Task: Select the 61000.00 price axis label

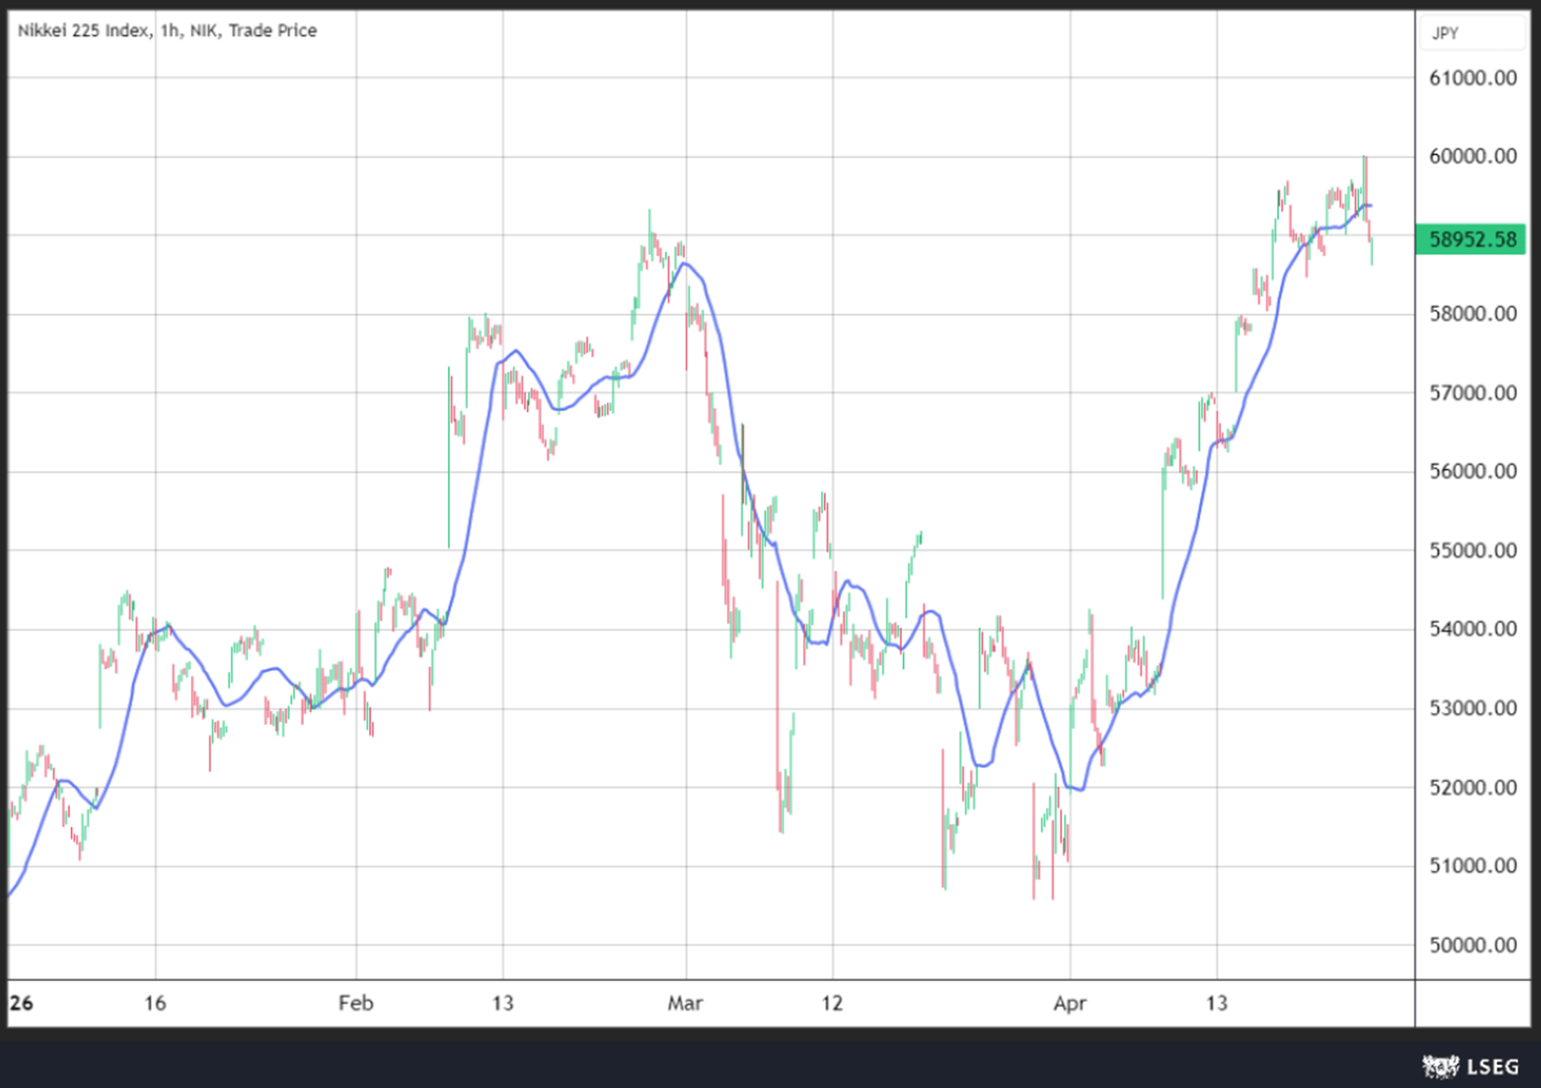Action: tap(1473, 79)
